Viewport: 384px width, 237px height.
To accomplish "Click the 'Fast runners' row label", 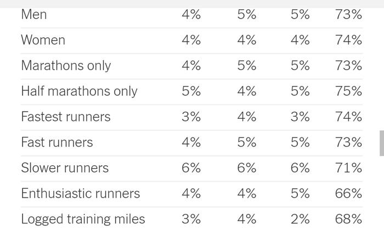I will [x=57, y=142].
